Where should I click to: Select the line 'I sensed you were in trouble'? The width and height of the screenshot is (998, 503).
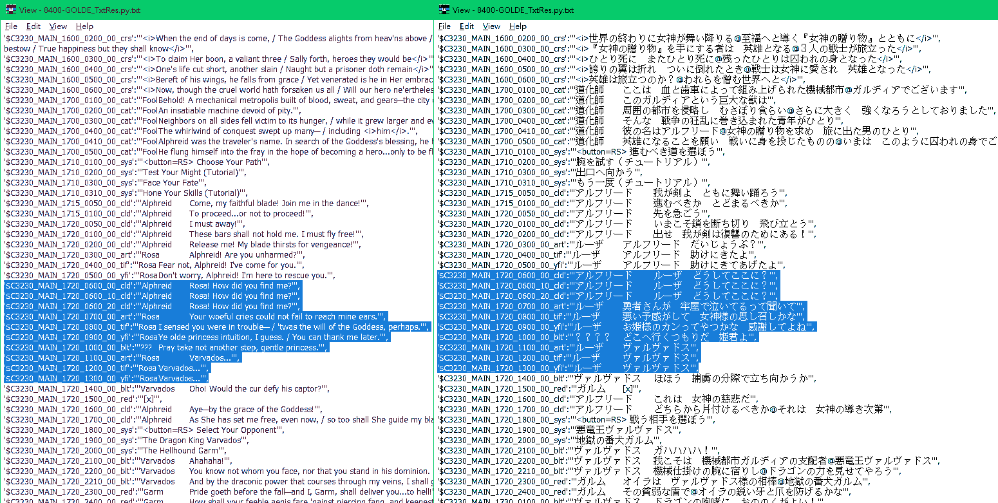click(218, 327)
